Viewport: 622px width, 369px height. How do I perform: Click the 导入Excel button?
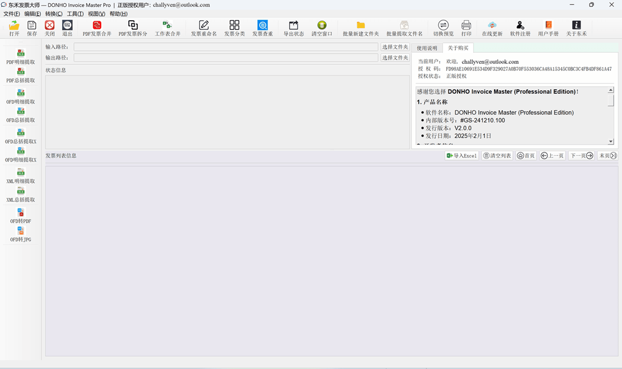462,156
